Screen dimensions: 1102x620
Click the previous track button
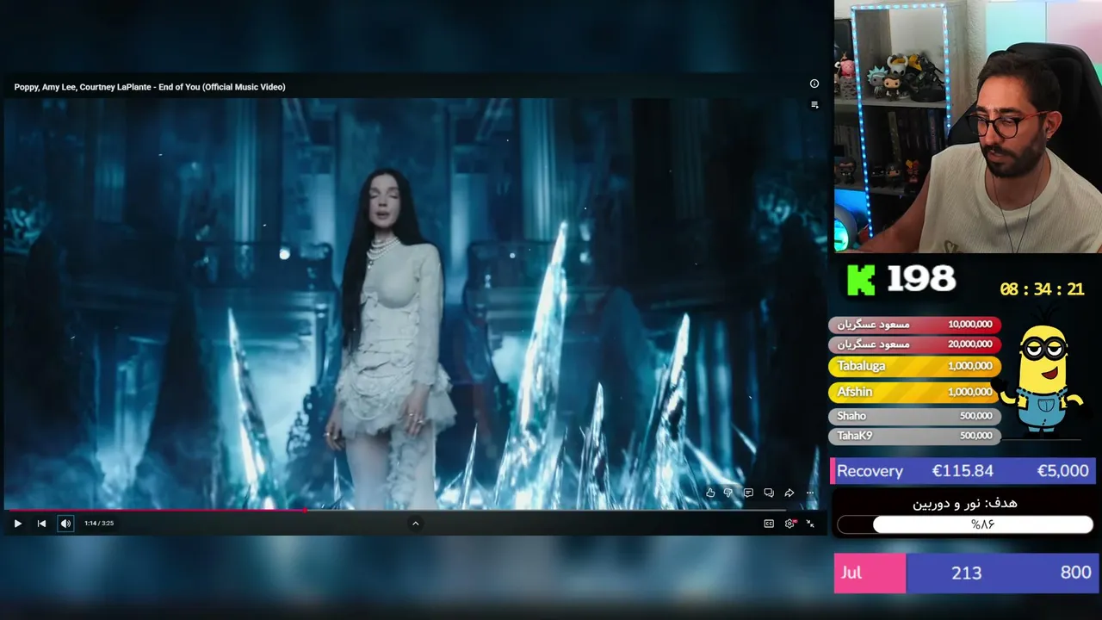click(41, 524)
